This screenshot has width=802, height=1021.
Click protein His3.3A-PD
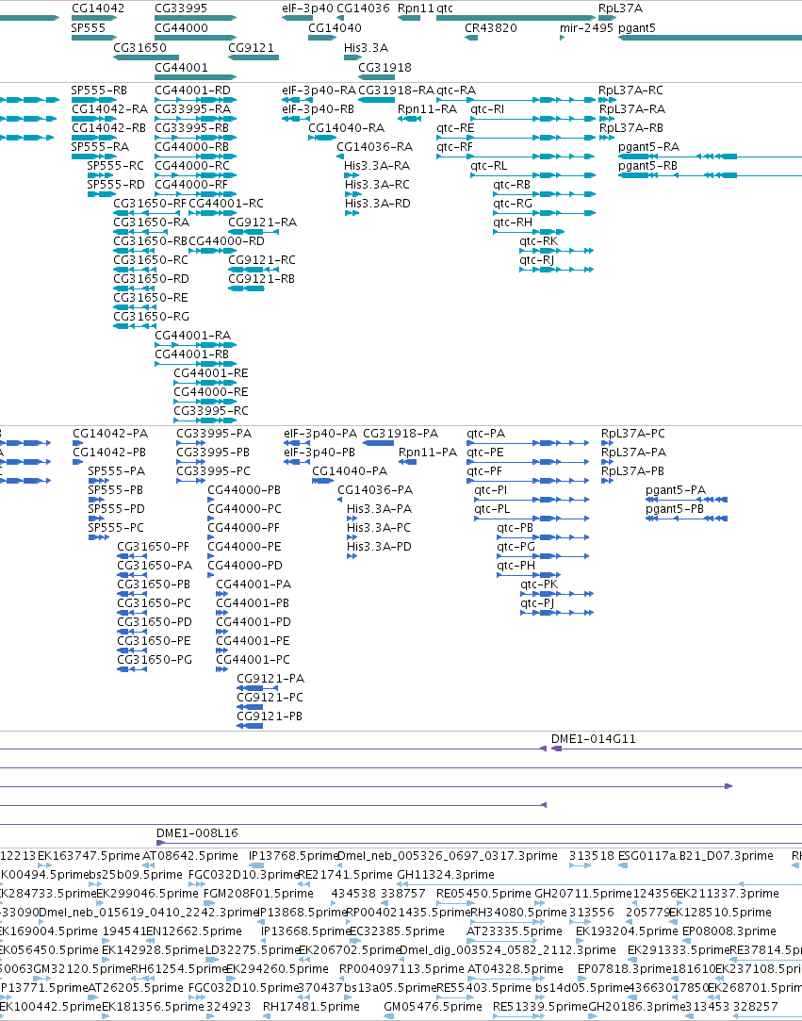pos(352,556)
